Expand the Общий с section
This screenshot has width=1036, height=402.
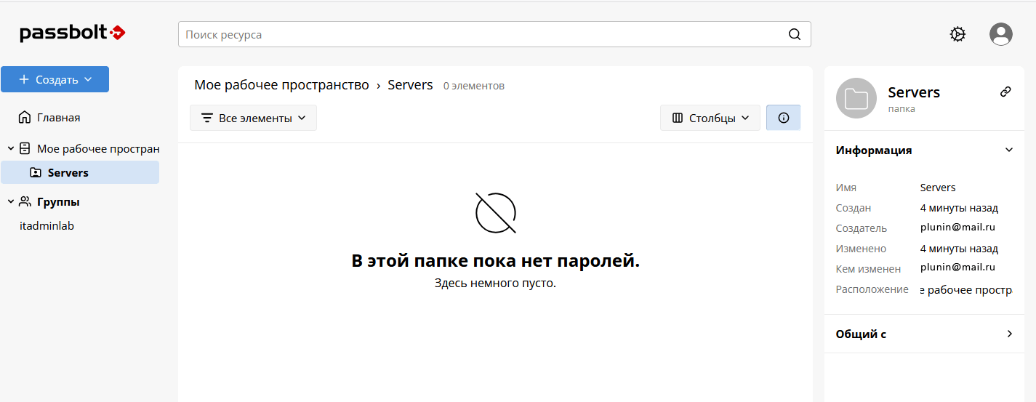[1008, 334]
